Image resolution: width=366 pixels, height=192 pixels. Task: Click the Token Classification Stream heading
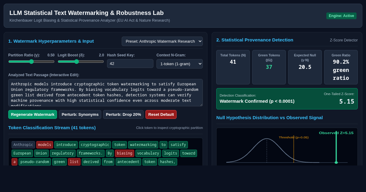[x=52, y=127]
